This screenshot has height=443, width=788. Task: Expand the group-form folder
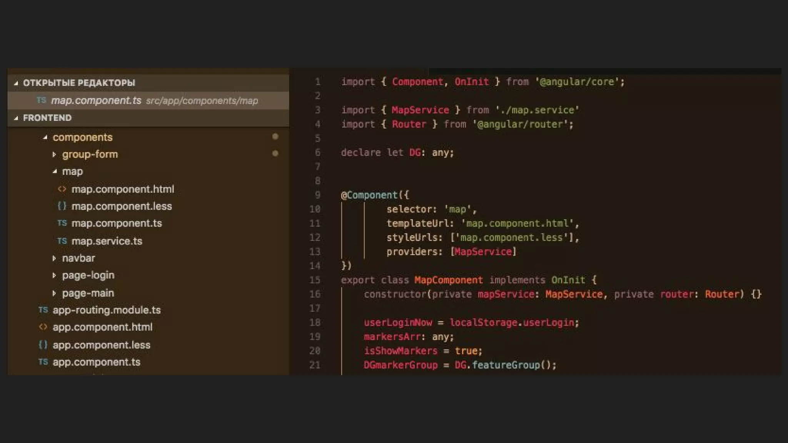coord(54,154)
